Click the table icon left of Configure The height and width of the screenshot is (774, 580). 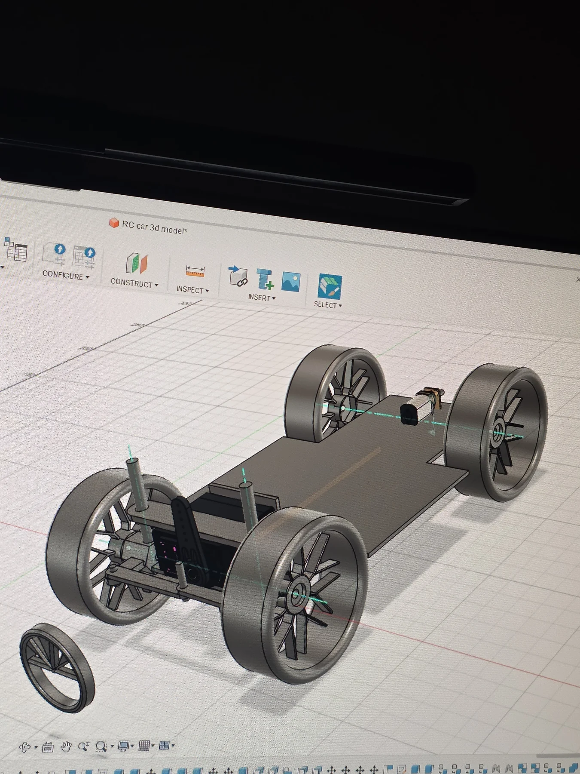tap(16, 249)
